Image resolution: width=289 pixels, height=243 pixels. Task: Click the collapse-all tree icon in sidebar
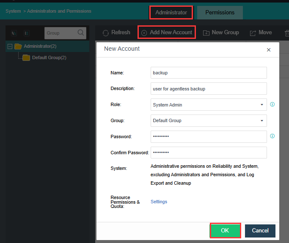(27, 33)
